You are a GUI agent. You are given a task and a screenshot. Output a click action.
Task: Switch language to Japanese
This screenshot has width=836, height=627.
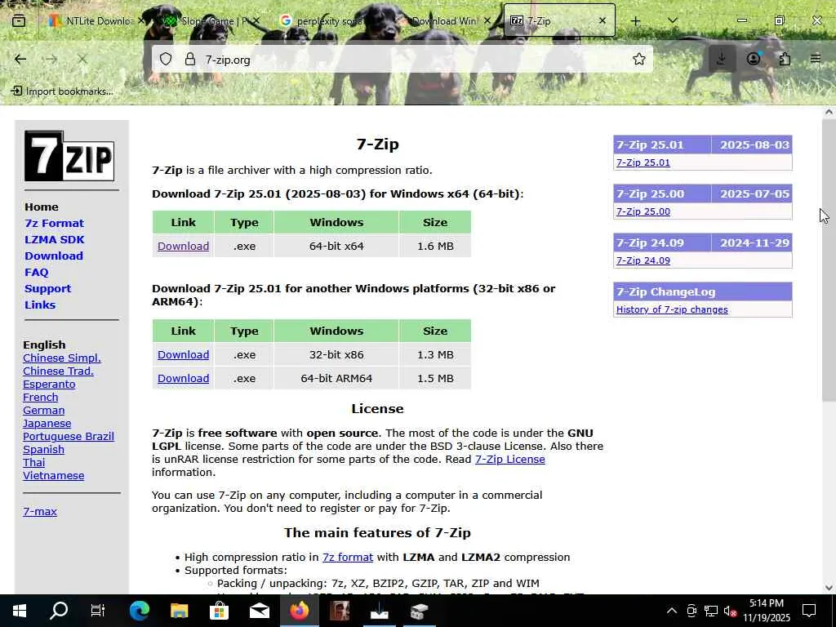pos(47,424)
